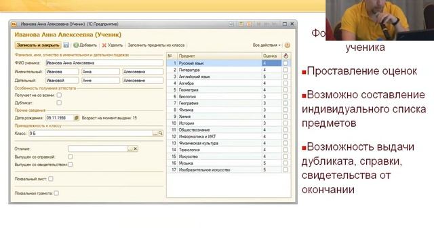Select the История subject row
This screenshot has height=244, width=434.
229,123
